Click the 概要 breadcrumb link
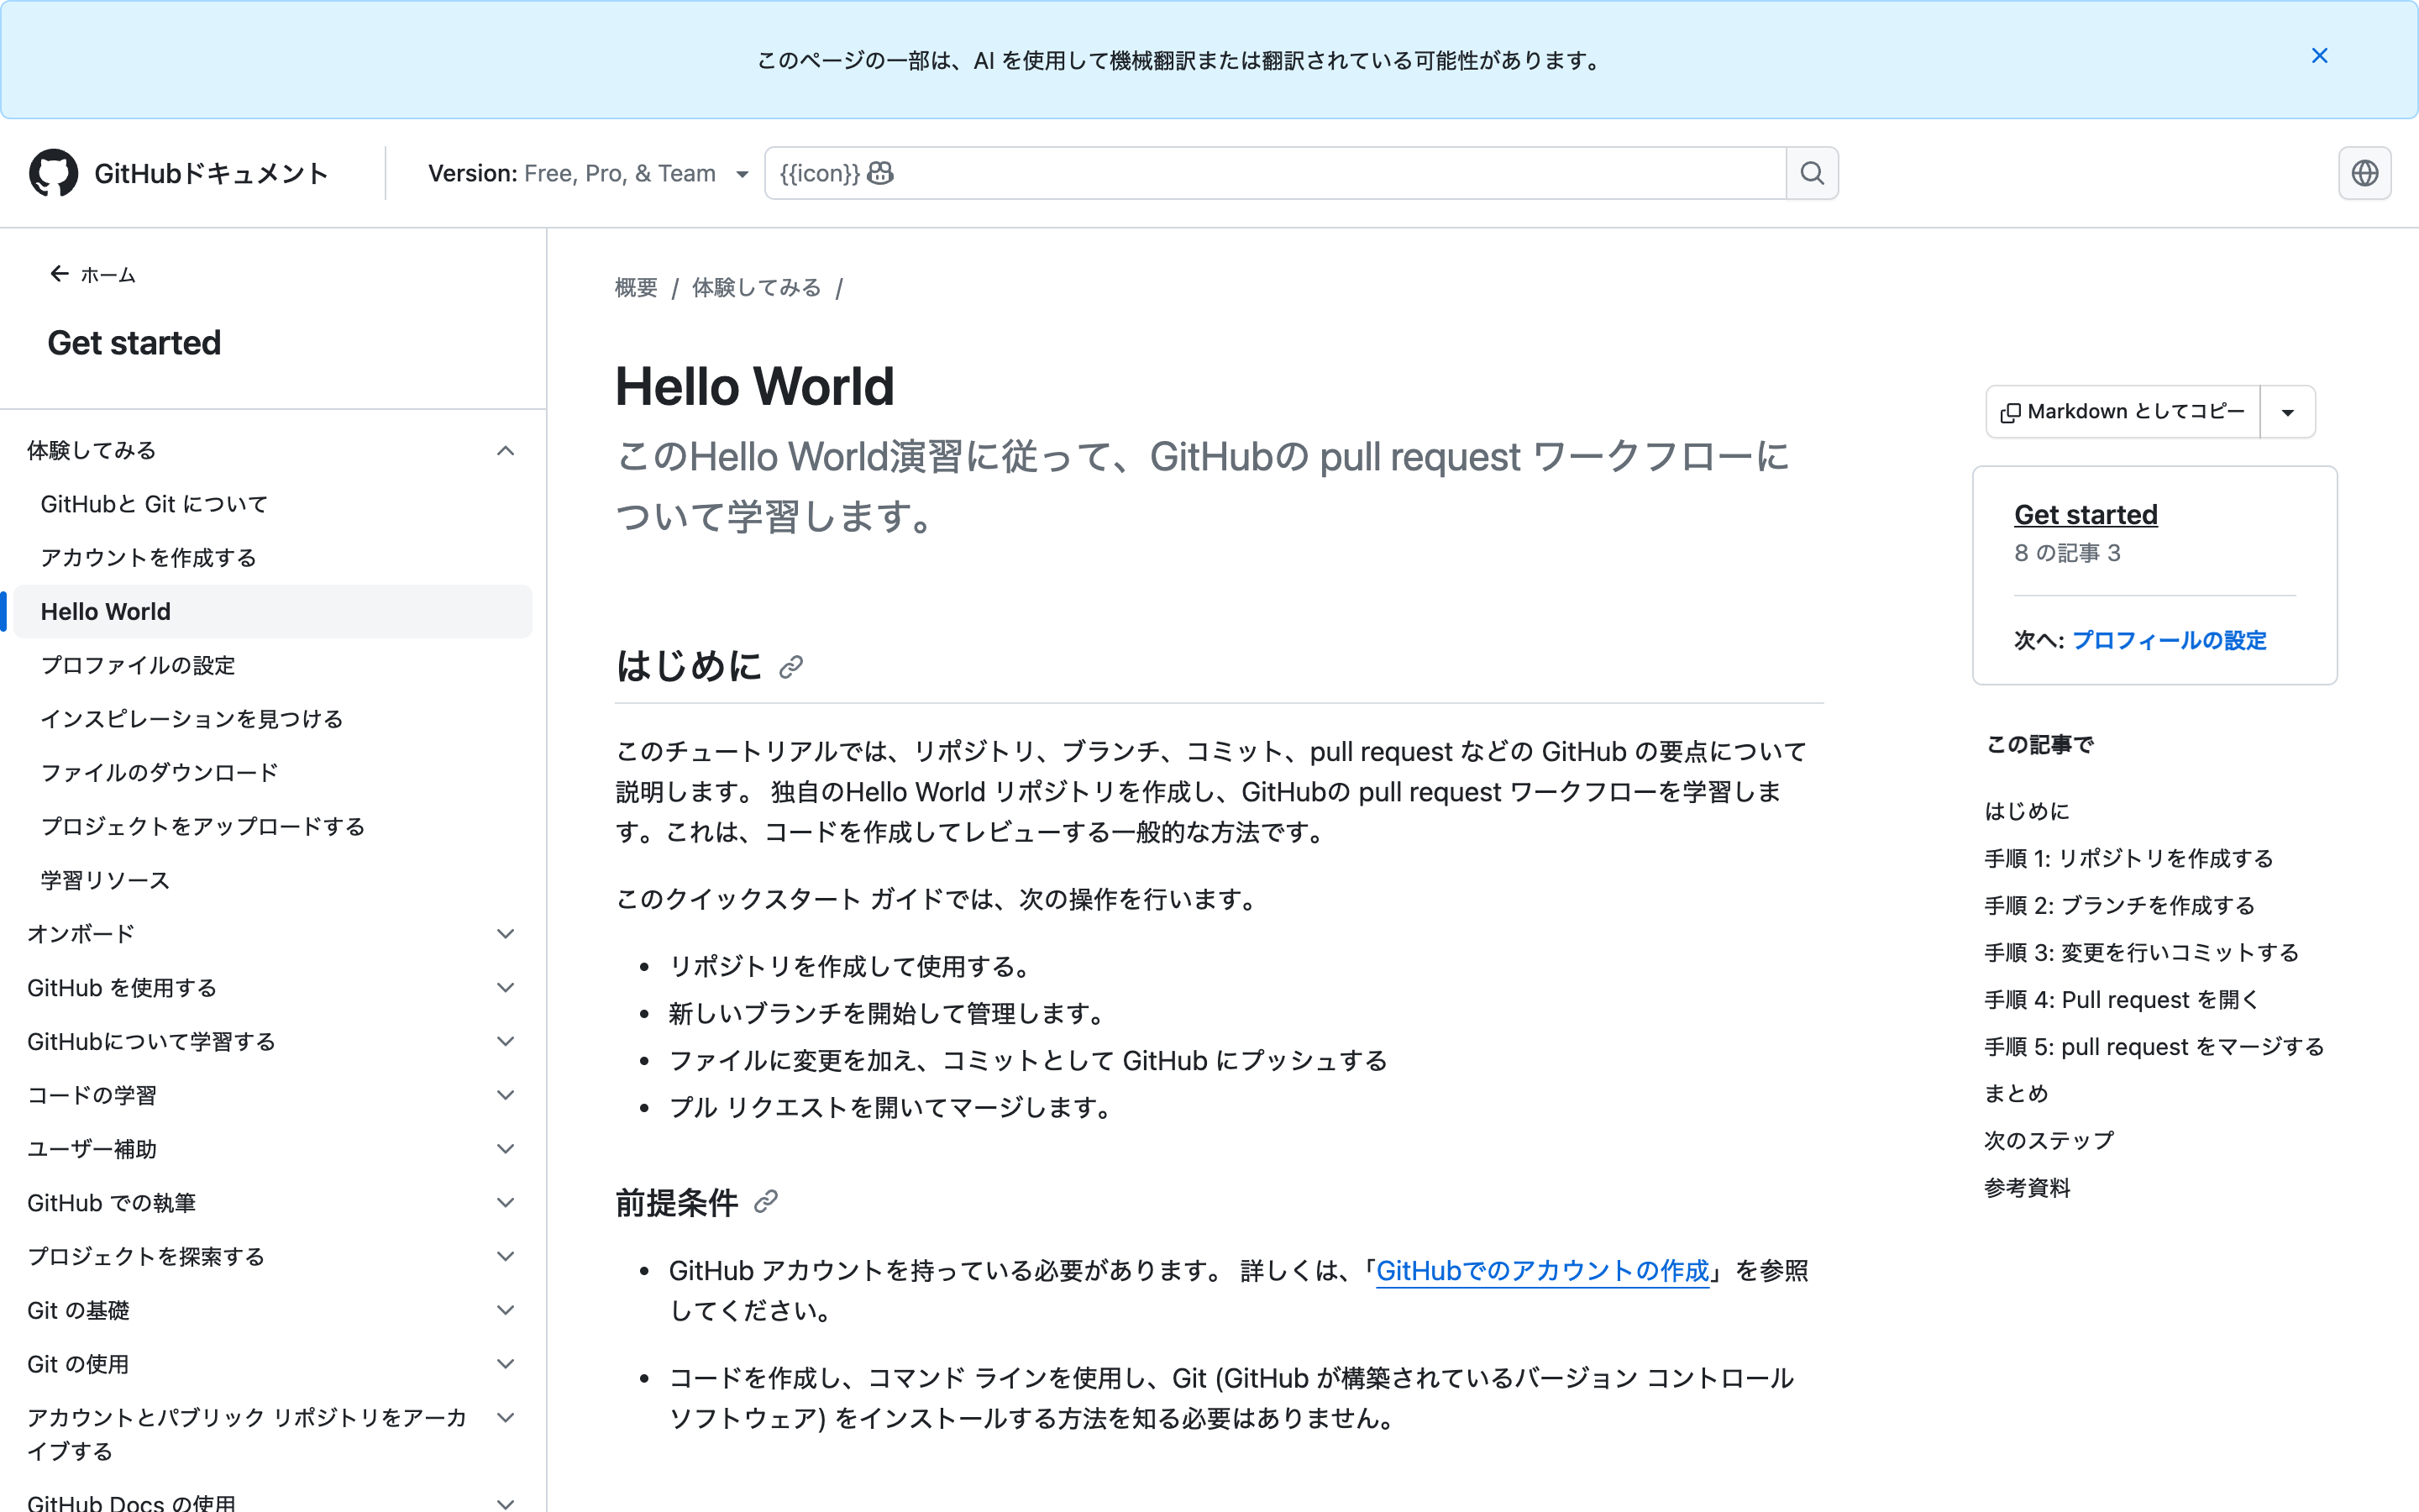Image resolution: width=2419 pixels, height=1512 pixels. 636,288
